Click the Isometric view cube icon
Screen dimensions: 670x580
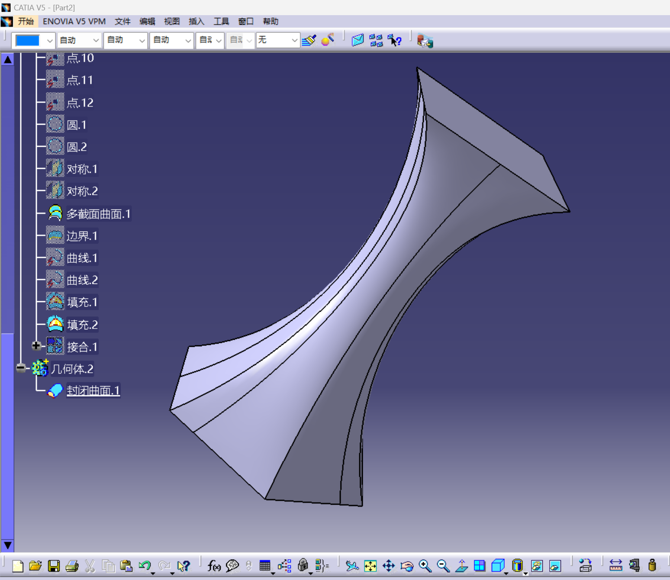[x=498, y=565]
